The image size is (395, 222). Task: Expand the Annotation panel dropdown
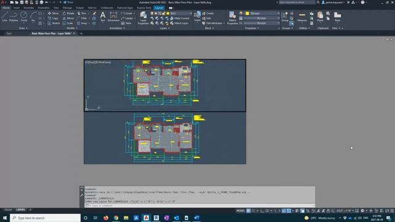coord(117,28)
